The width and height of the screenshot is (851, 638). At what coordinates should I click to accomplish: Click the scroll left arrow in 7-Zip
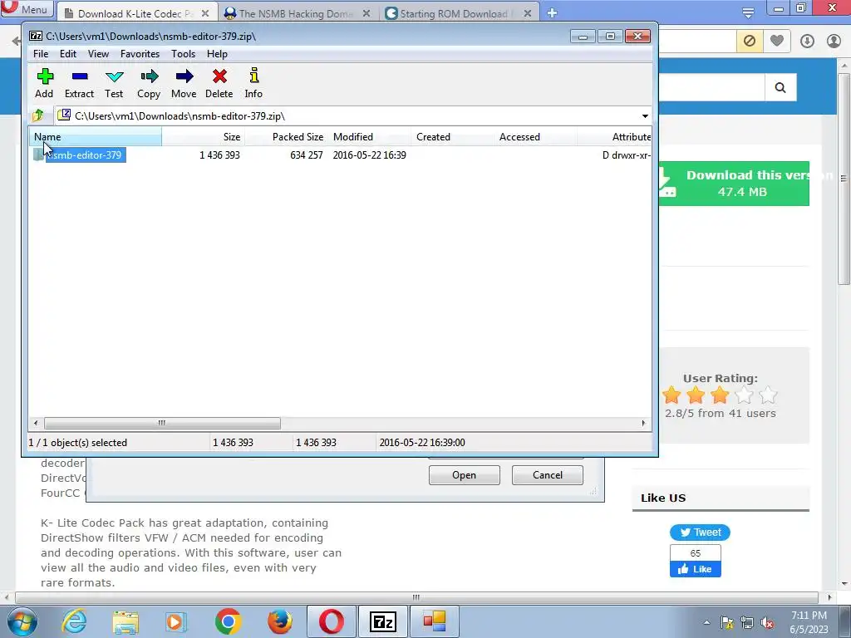click(36, 423)
